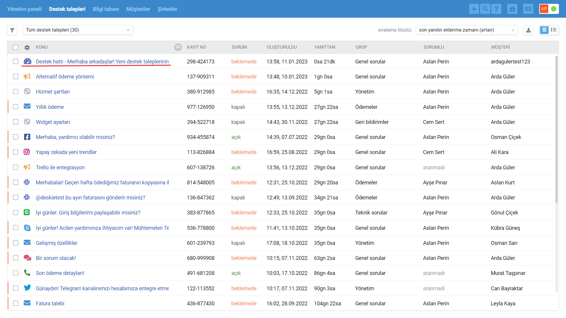Open the sıralama ölçütü sort dropdown
Image resolution: width=566 pixels, height=318 pixels.
click(467, 30)
